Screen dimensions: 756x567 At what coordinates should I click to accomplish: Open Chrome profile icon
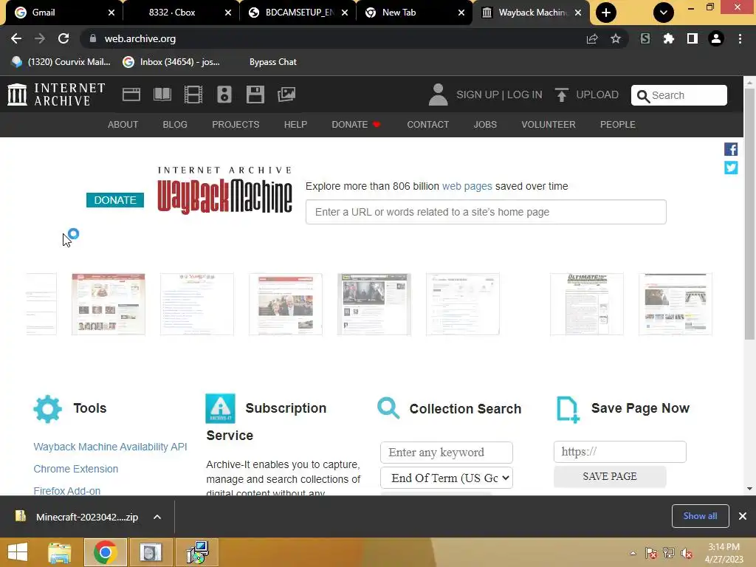(x=716, y=38)
